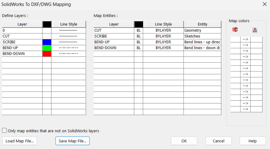270x149 pixels.
Task: Click the BL color cell for SCRIBE entity
Action: coord(138,36)
